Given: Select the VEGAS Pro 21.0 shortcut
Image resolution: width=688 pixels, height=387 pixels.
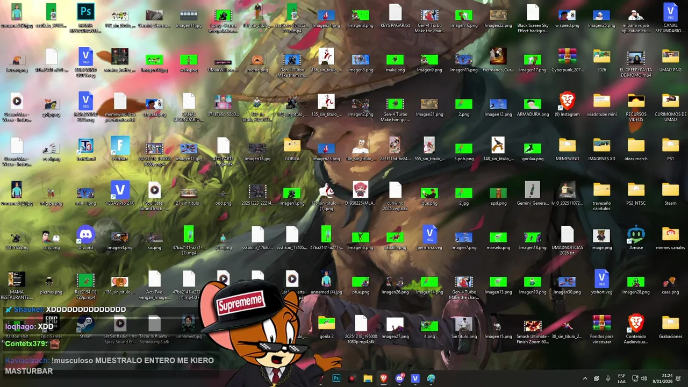Looking at the screenshot, I should [120, 193].
